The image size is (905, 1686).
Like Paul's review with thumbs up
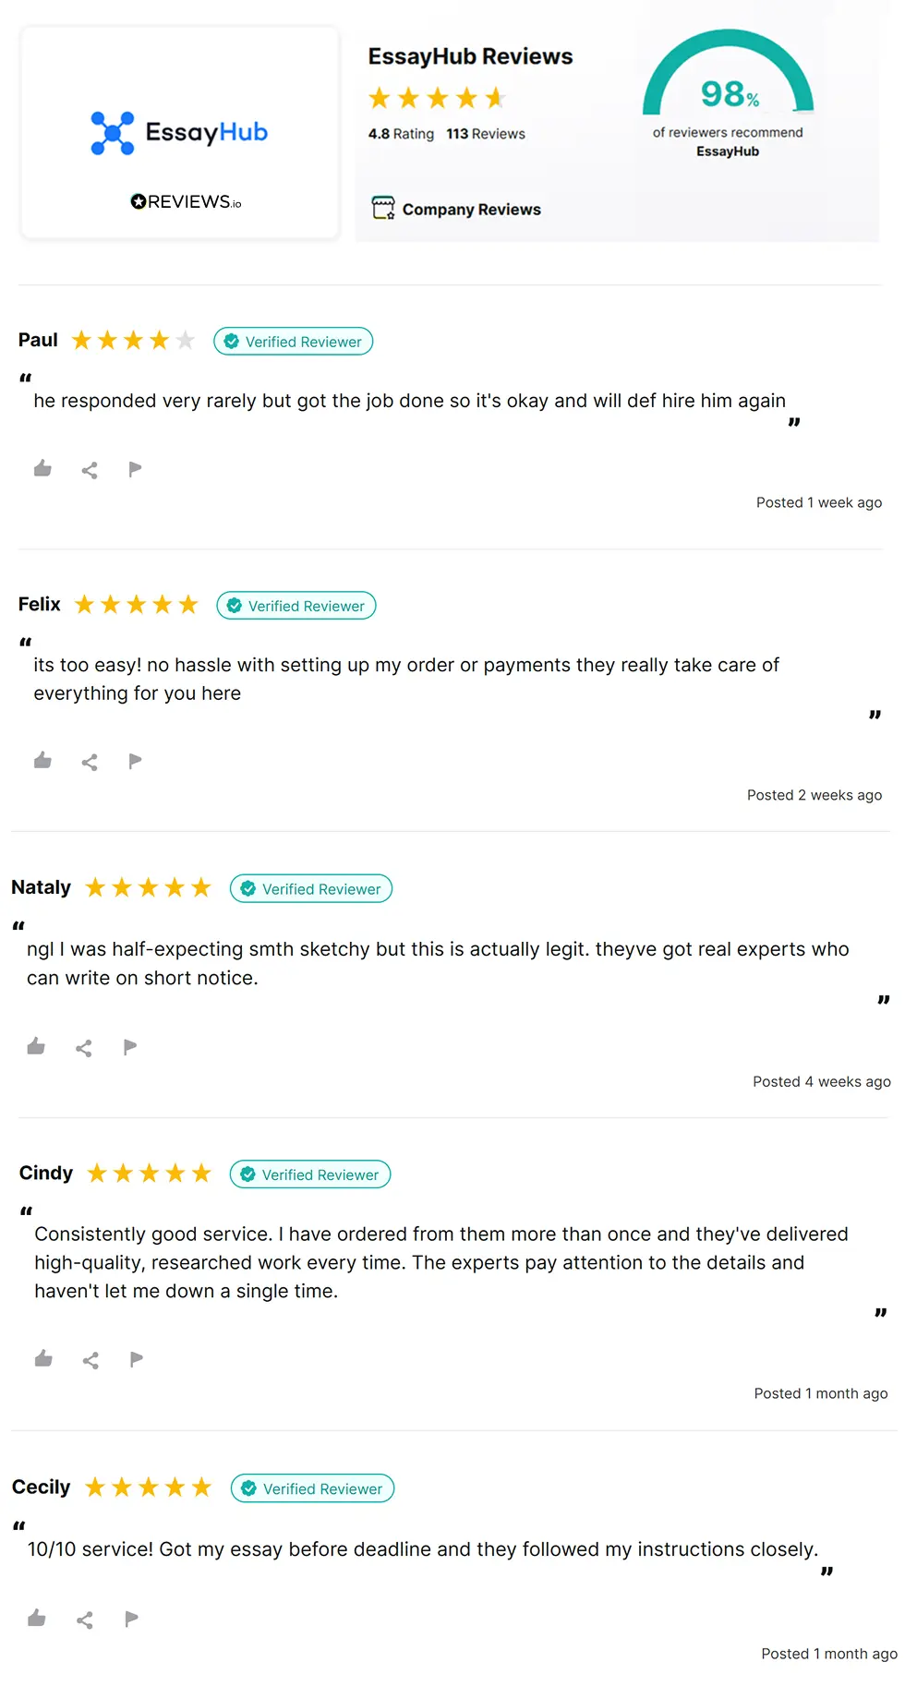tap(42, 469)
